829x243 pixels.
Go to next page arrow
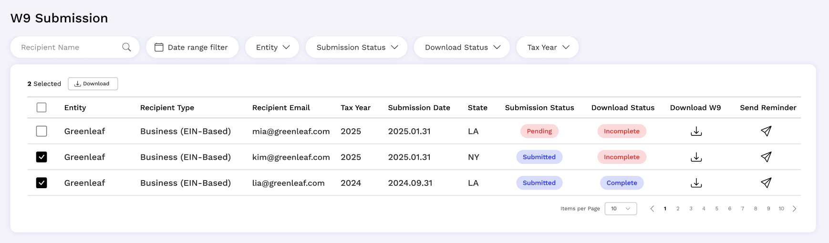tap(794, 209)
